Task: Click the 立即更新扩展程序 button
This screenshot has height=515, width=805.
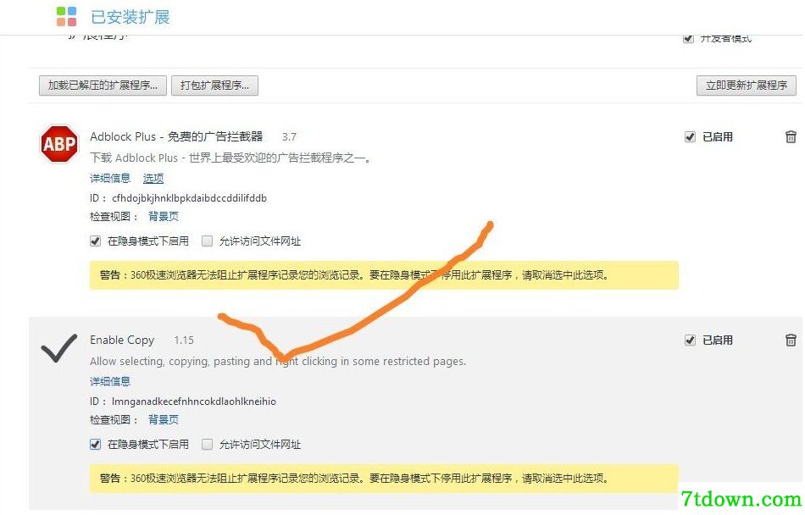Action: point(746,86)
